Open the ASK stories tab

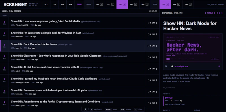tap(70, 5)
